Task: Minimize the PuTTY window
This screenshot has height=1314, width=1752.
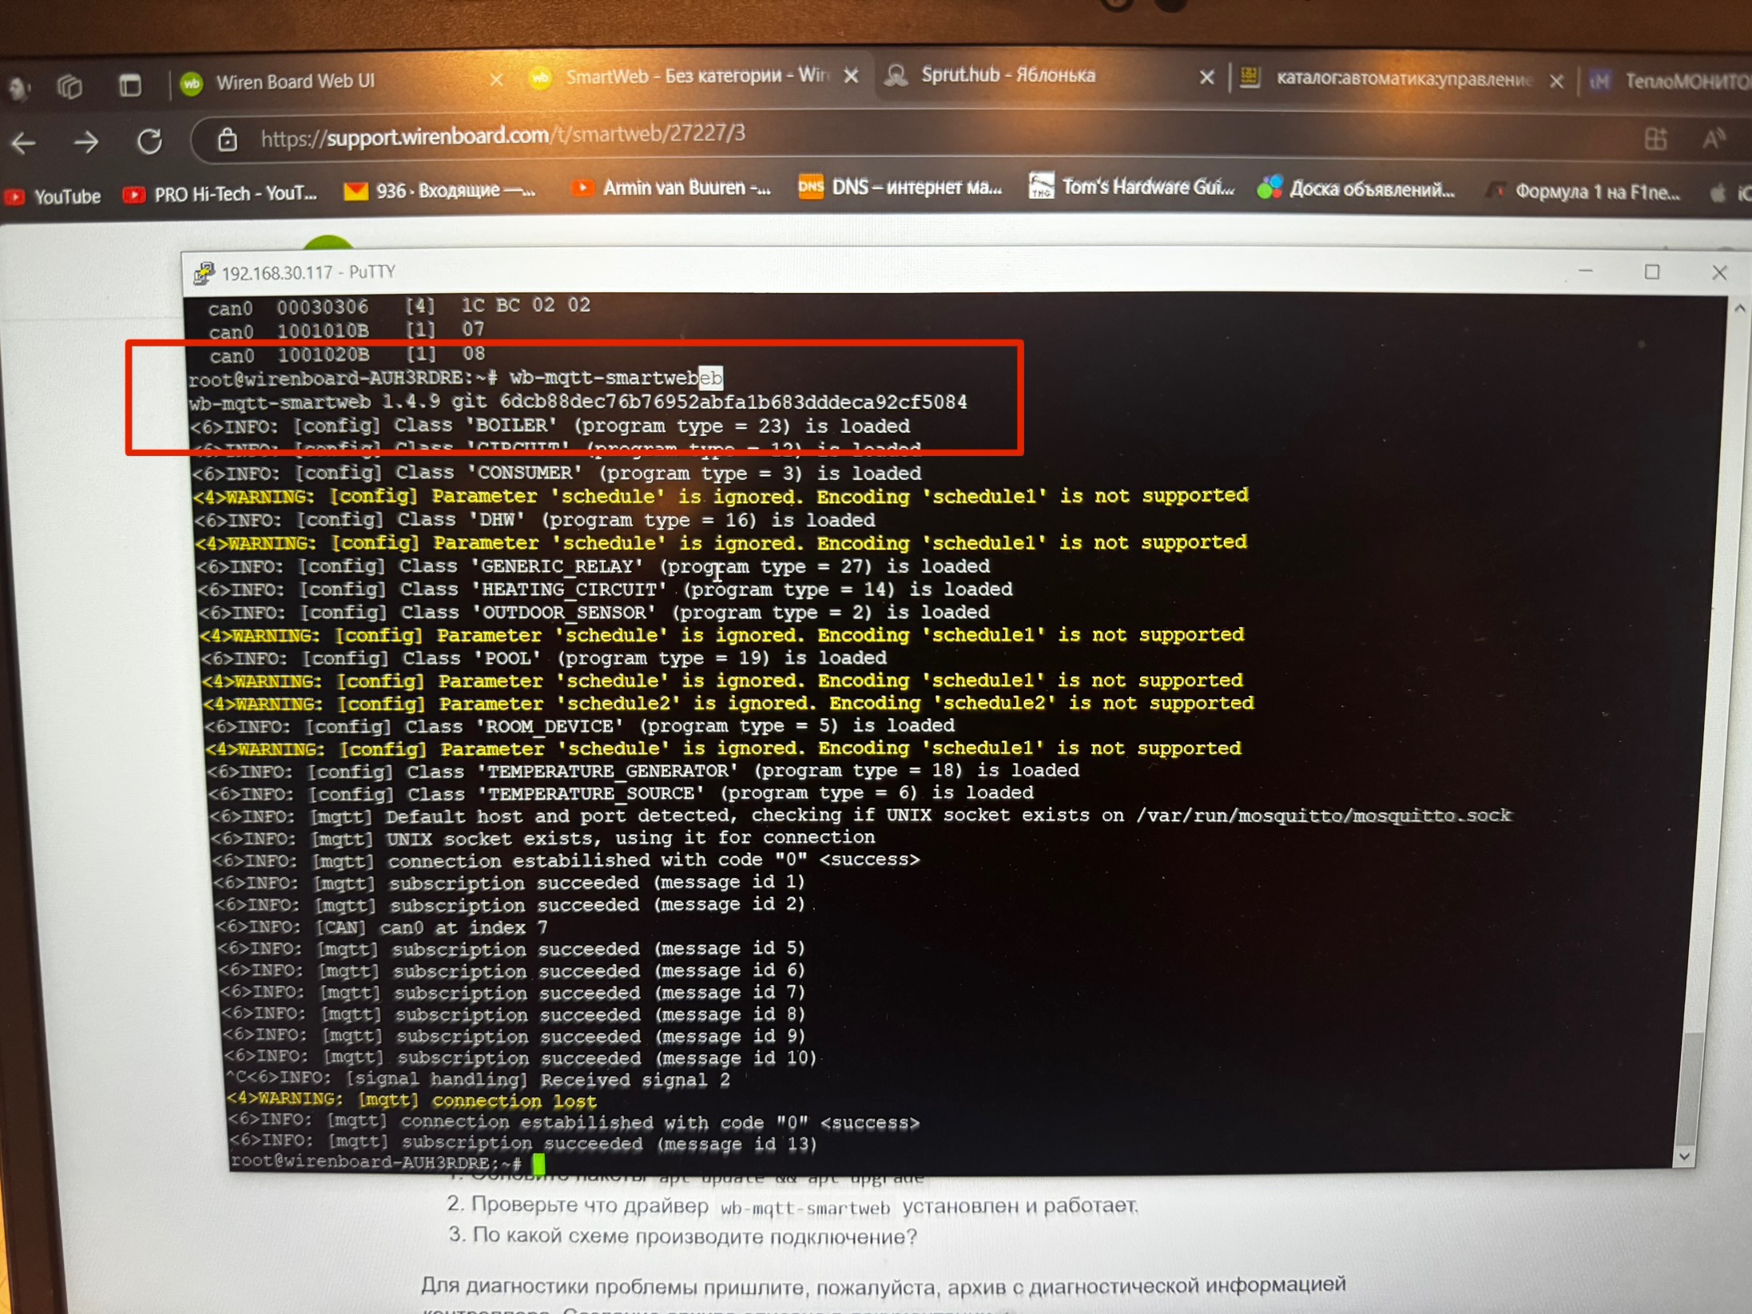Action: [1586, 272]
